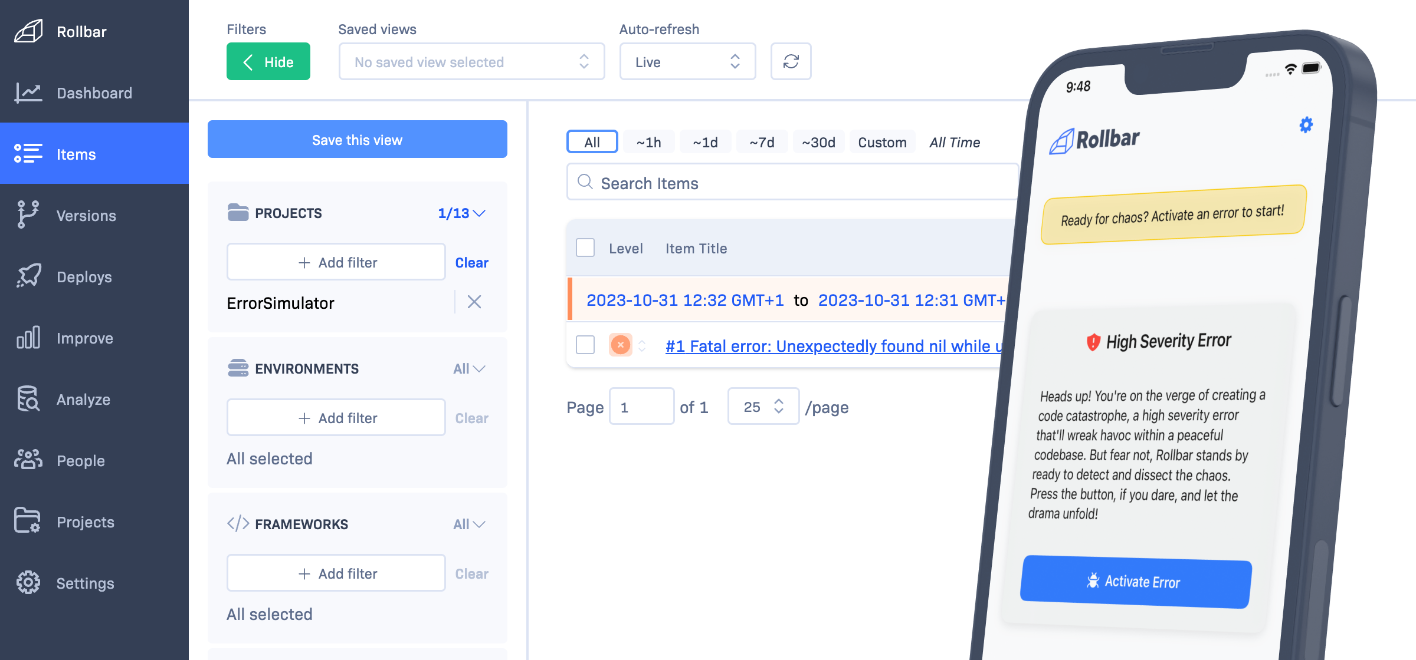Tick the checkbox for the Fatal error item
Viewport: 1416px width, 660px height.
pos(585,344)
